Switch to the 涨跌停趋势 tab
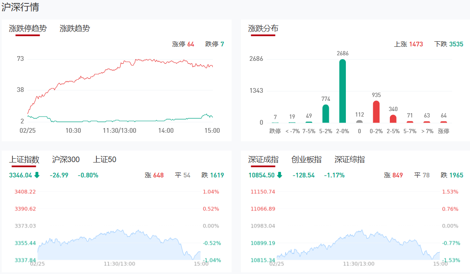Image resolution: width=470 pixels, height=274 pixels. [x=28, y=29]
